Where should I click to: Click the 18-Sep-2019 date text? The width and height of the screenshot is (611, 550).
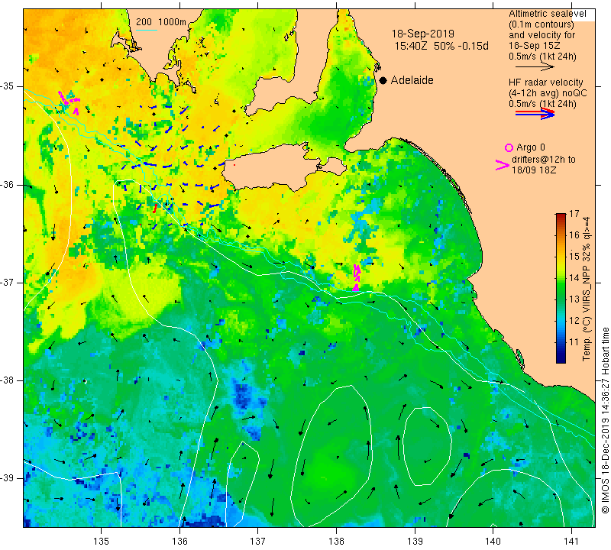pyautogui.click(x=423, y=34)
